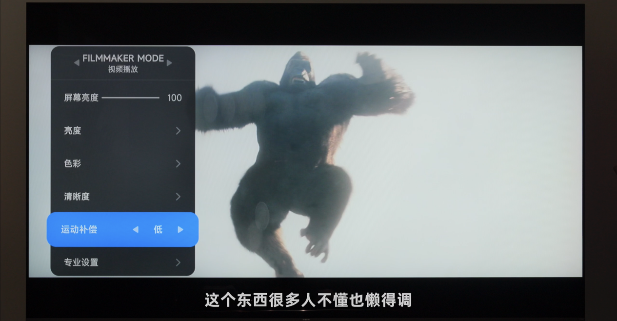Screen dimensions: 617x321
Task: Select the 屏幕亮度 value 100
Action: pos(175,98)
